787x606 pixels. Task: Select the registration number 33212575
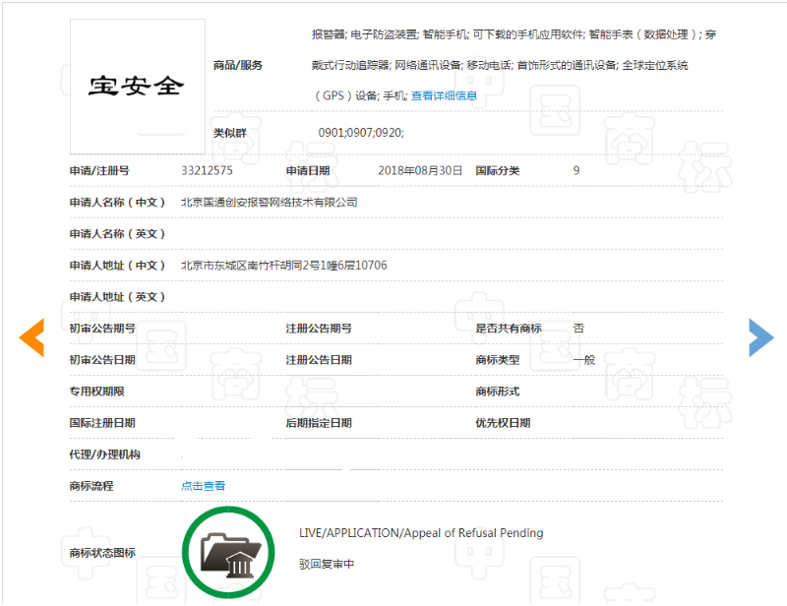point(207,171)
